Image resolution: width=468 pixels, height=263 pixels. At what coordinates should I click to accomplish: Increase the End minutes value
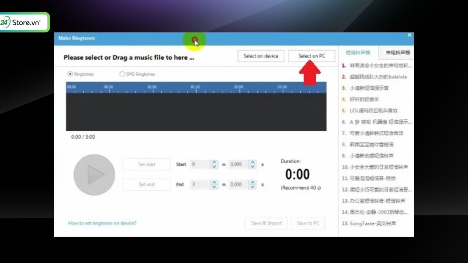pyautogui.click(x=214, y=182)
